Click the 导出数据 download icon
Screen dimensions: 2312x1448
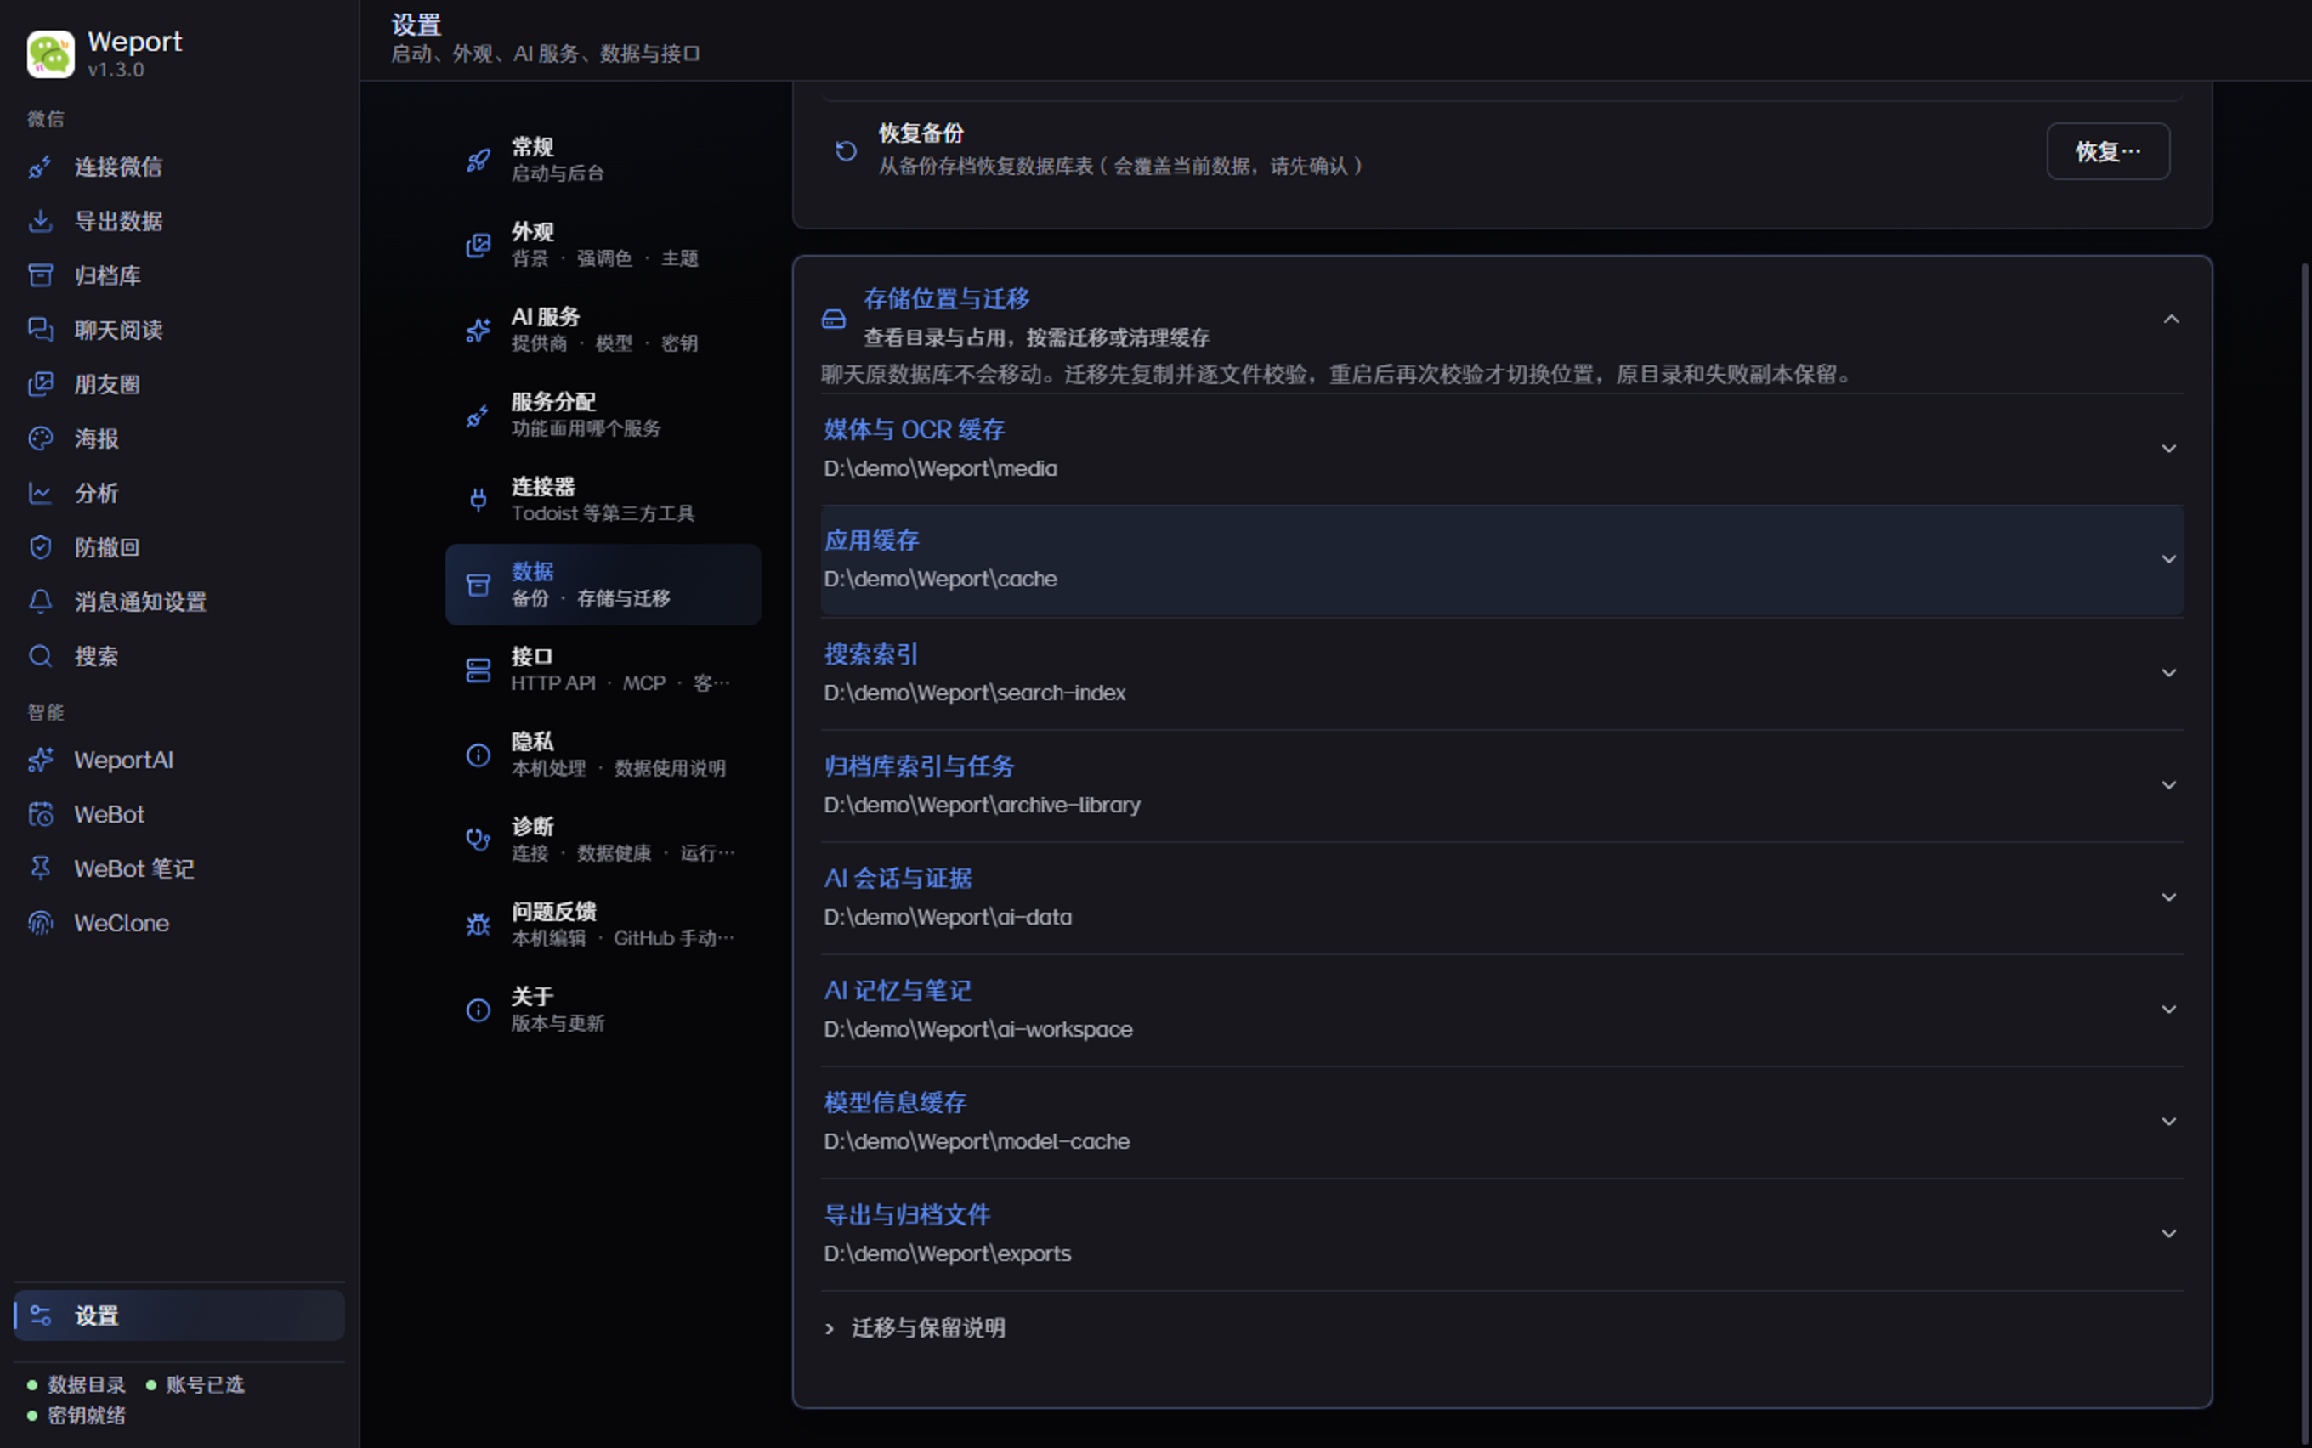[x=40, y=221]
